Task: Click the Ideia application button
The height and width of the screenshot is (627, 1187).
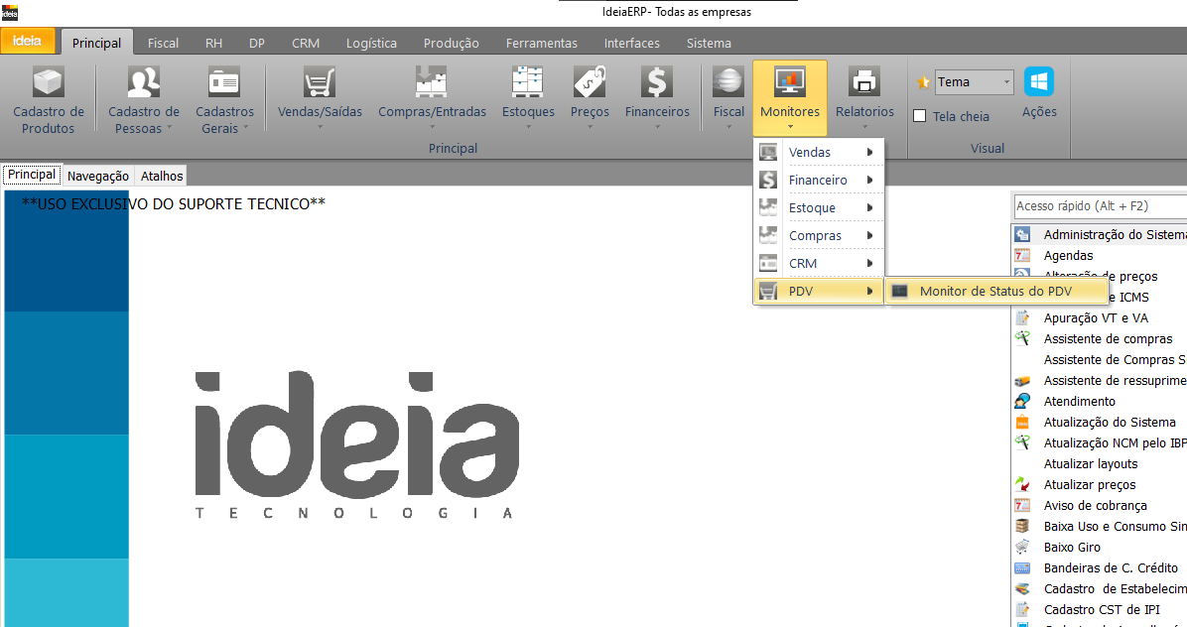Action: [27, 41]
